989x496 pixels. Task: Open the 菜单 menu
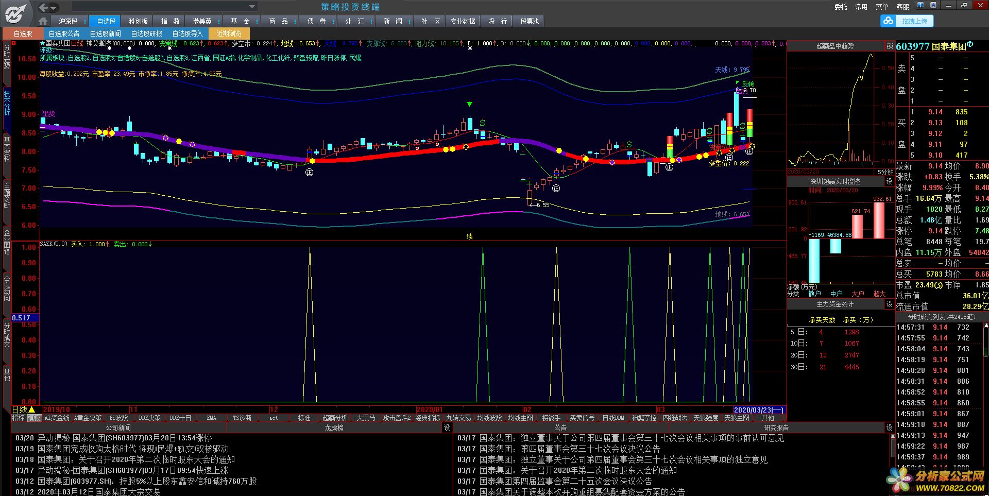point(882,7)
